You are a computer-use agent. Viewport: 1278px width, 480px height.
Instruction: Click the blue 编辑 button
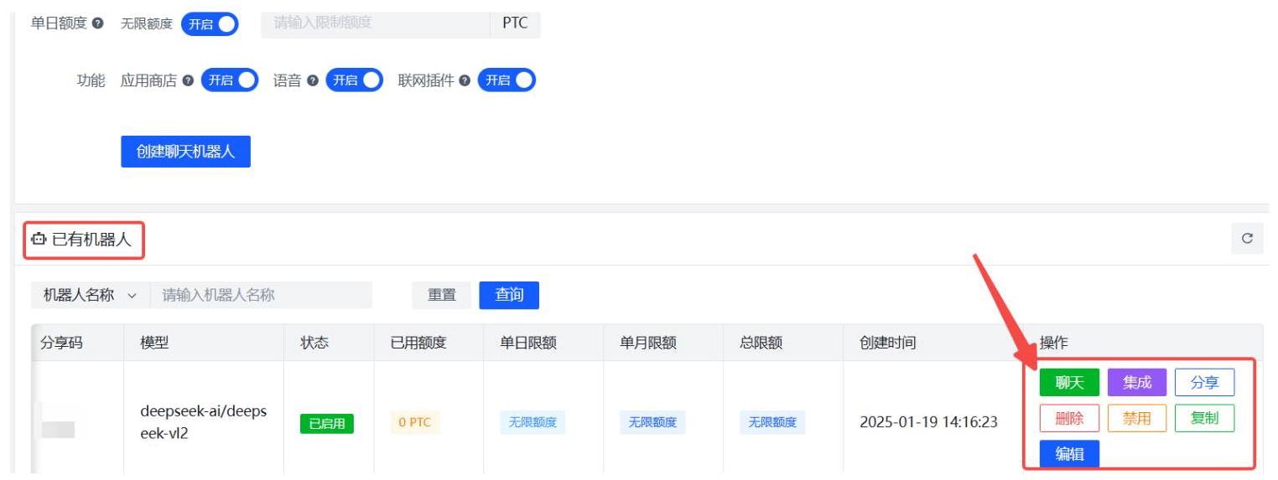[1069, 453]
